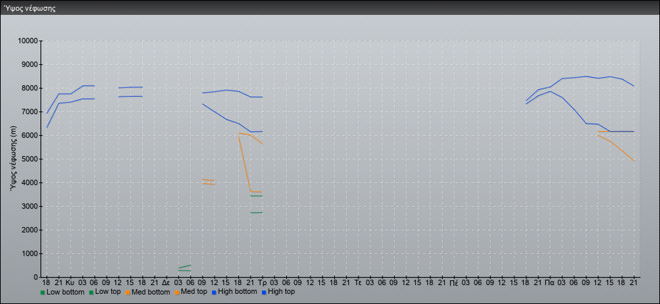Click the Πα day label on time axis

coord(550,282)
